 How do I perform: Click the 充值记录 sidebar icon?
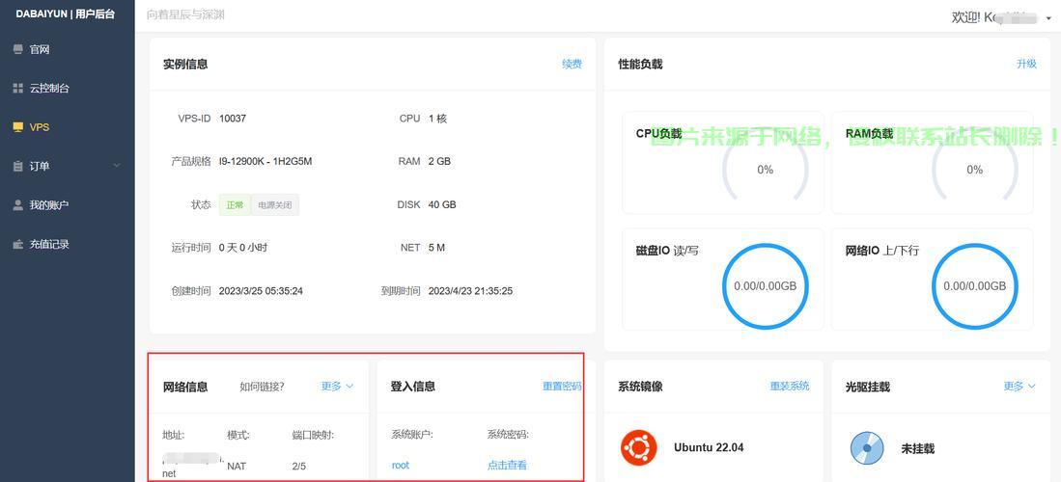tap(17, 245)
